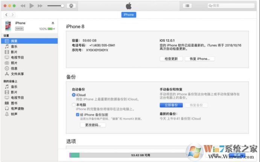Click film icon for 影片 under 我的设备上
Viewport: 260px width, 162px height.
[7, 92]
